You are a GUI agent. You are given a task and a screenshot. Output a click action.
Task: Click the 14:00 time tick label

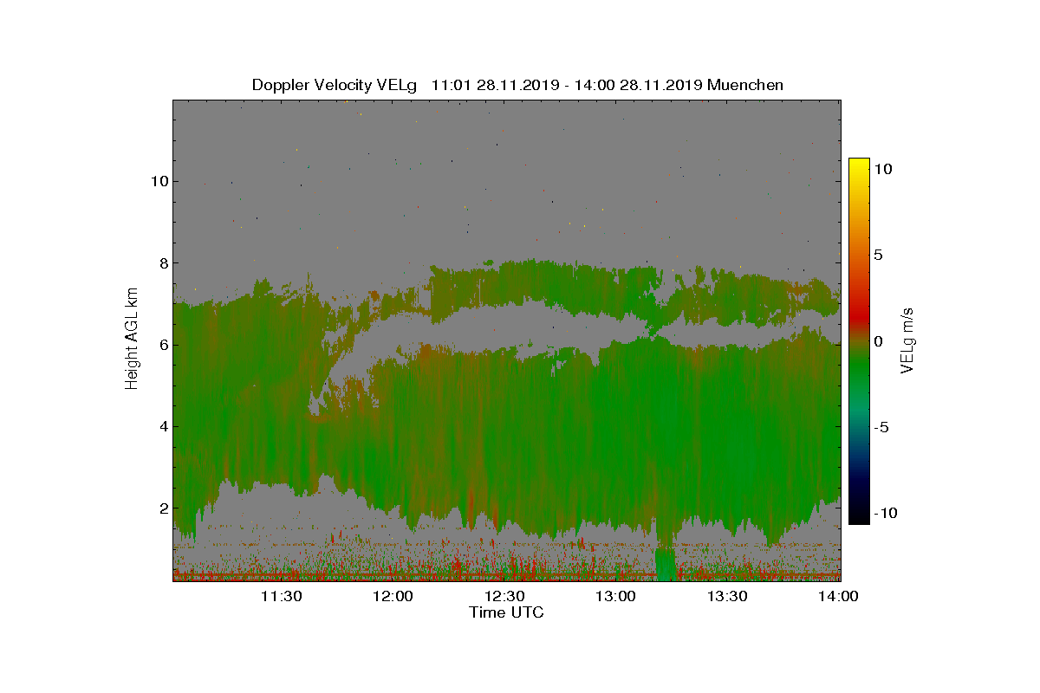click(837, 596)
